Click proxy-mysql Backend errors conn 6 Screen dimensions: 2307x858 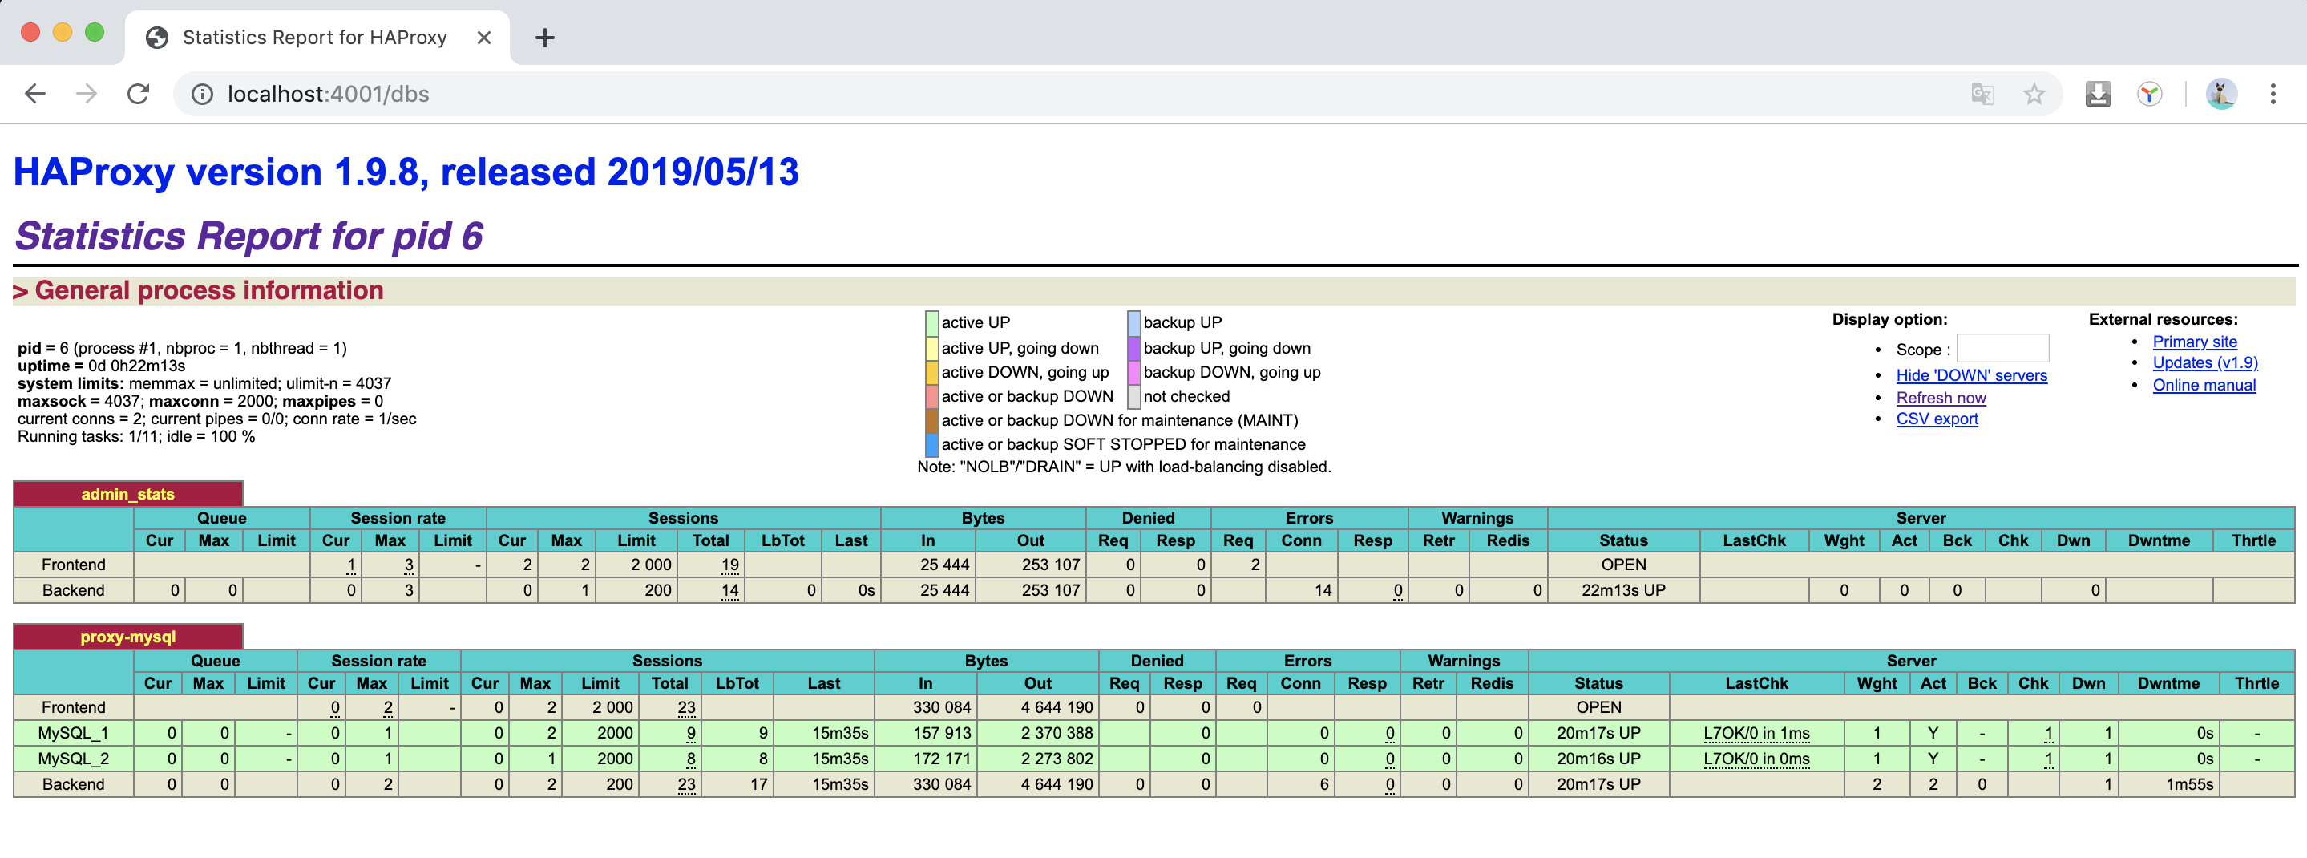pyautogui.click(x=1323, y=783)
